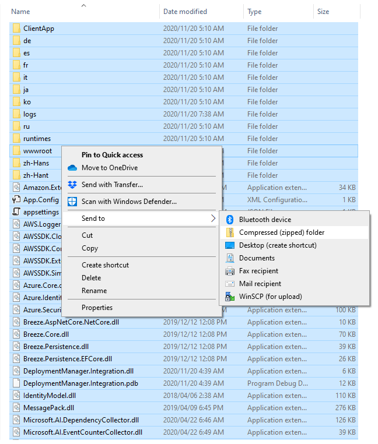The image size is (378, 444).
Task: Click the zh-Hans folder icon
Action: (x=16, y=163)
